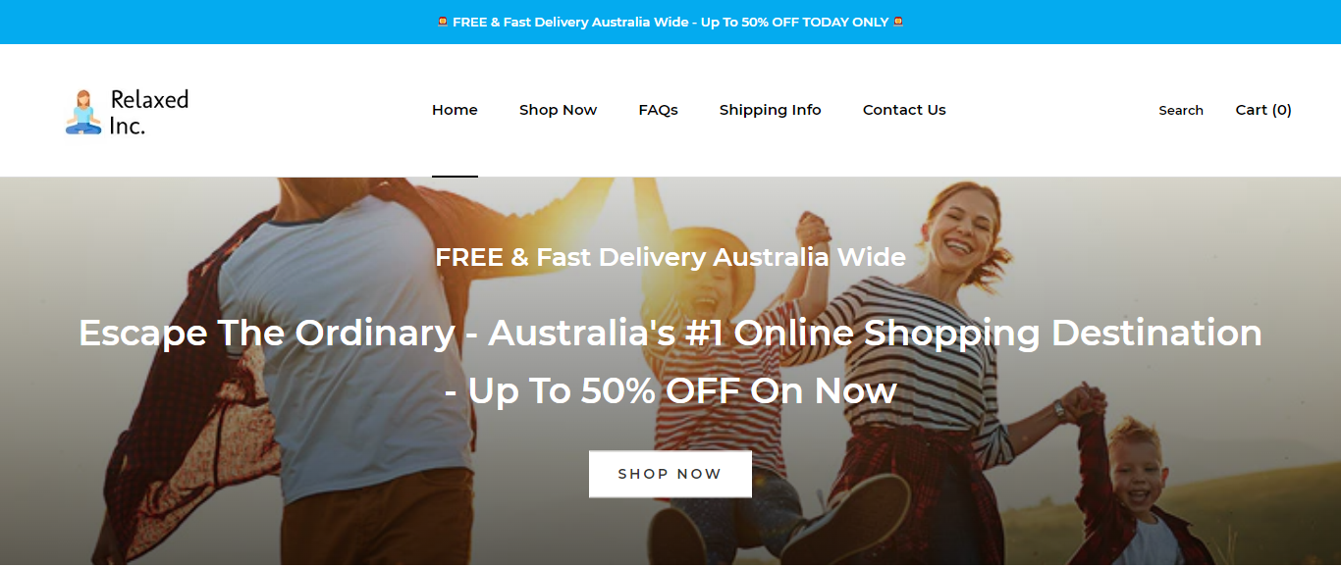Click the blue announcement bar text
1341x567 pixels.
tap(670, 22)
